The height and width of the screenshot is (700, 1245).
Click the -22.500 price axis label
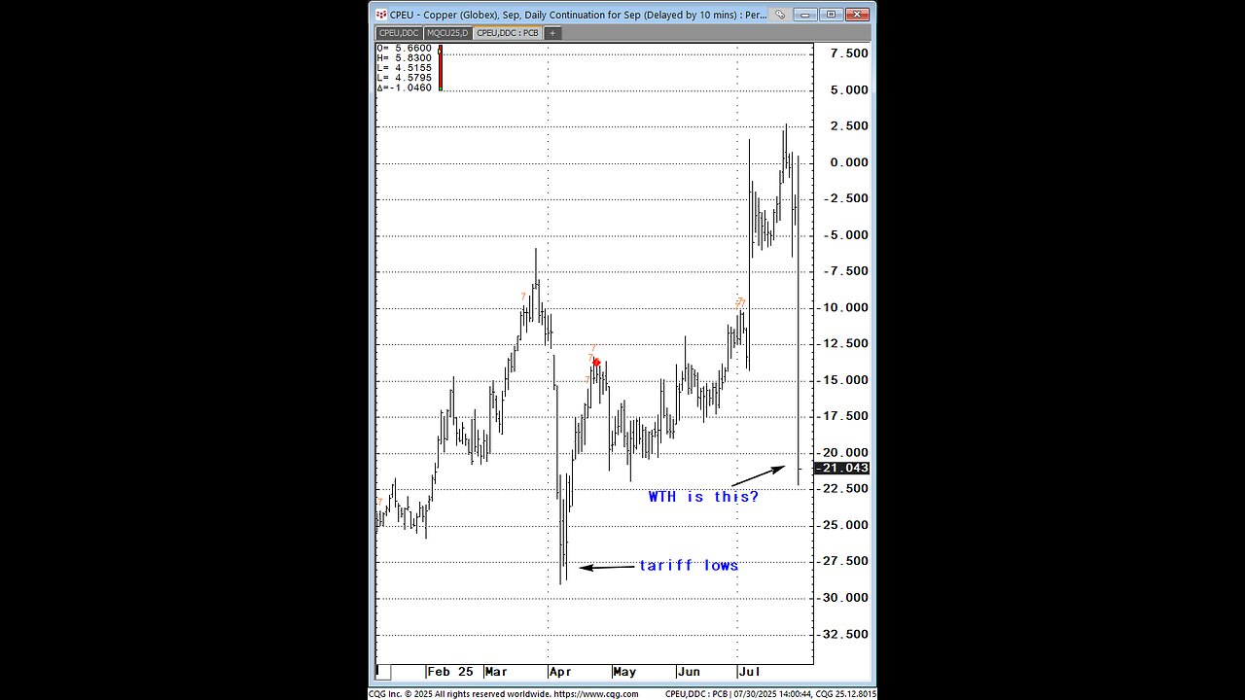point(843,488)
